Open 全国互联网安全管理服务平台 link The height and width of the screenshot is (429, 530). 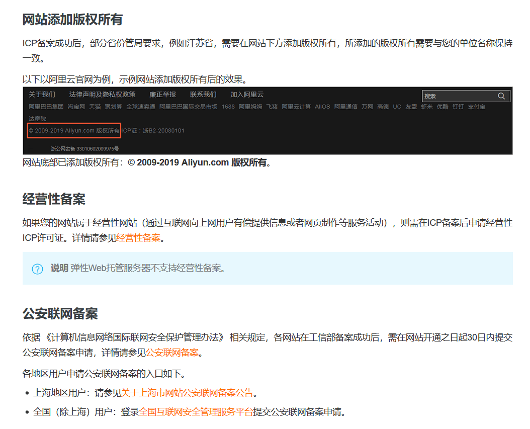tap(196, 412)
